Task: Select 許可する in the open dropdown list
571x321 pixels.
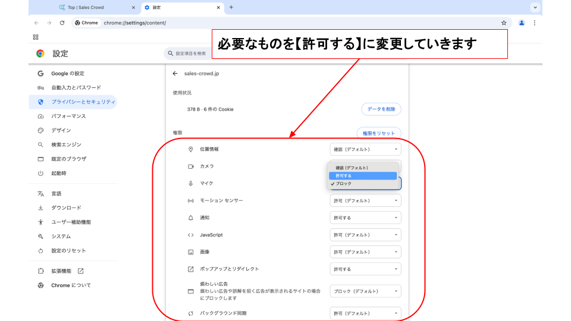Action: 363,176
